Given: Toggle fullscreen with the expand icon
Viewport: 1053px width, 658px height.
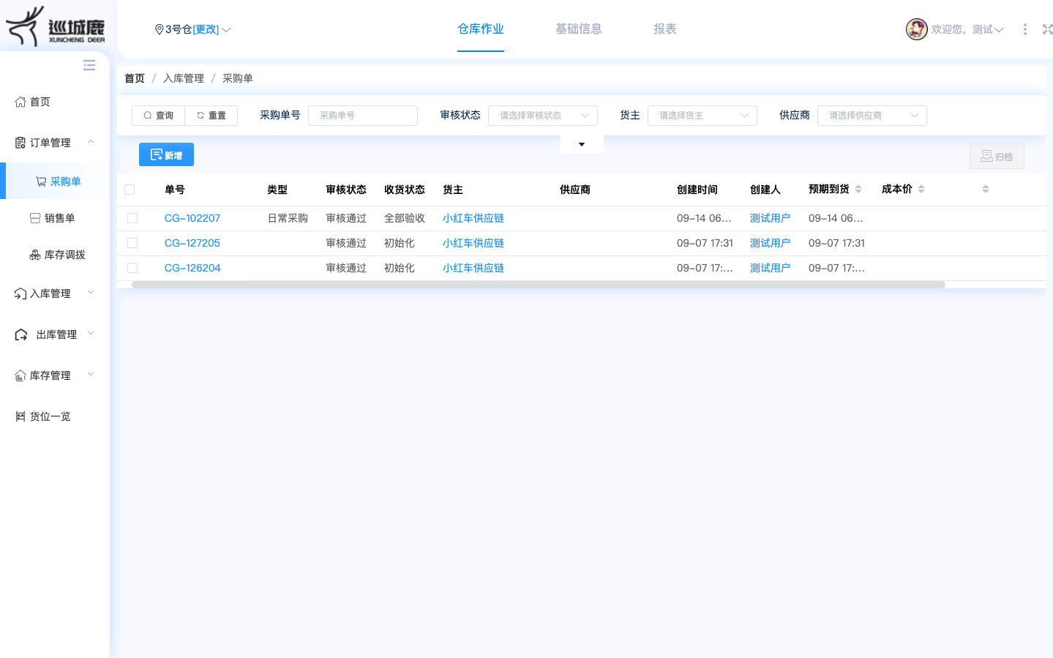Looking at the screenshot, I should tap(1047, 29).
